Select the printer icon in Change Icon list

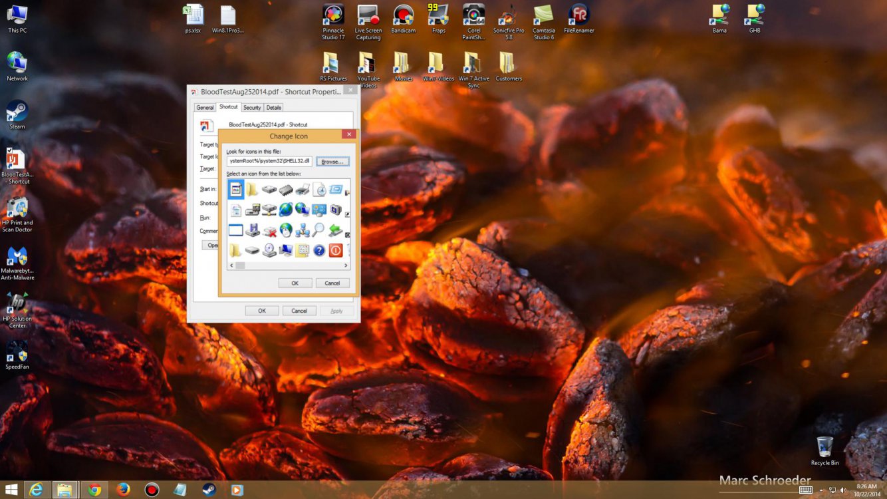point(303,190)
